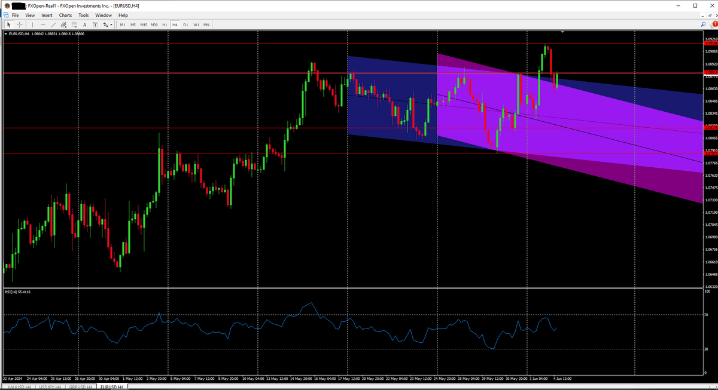Click the RSI(14) indicator label
Viewport: 718px width, 390px height.
pyautogui.click(x=17, y=292)
